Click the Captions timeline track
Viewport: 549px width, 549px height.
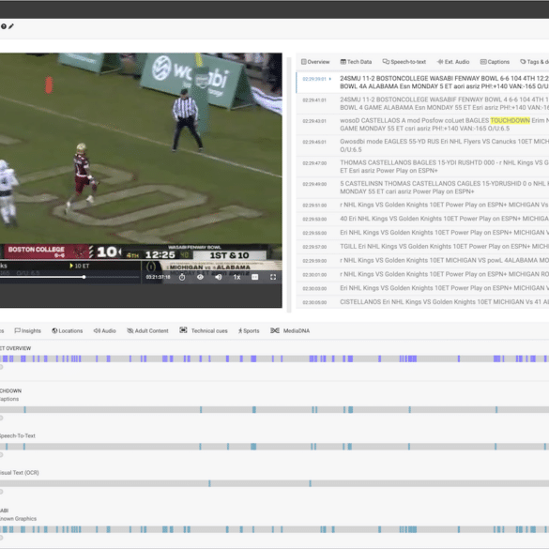[274, 410]
